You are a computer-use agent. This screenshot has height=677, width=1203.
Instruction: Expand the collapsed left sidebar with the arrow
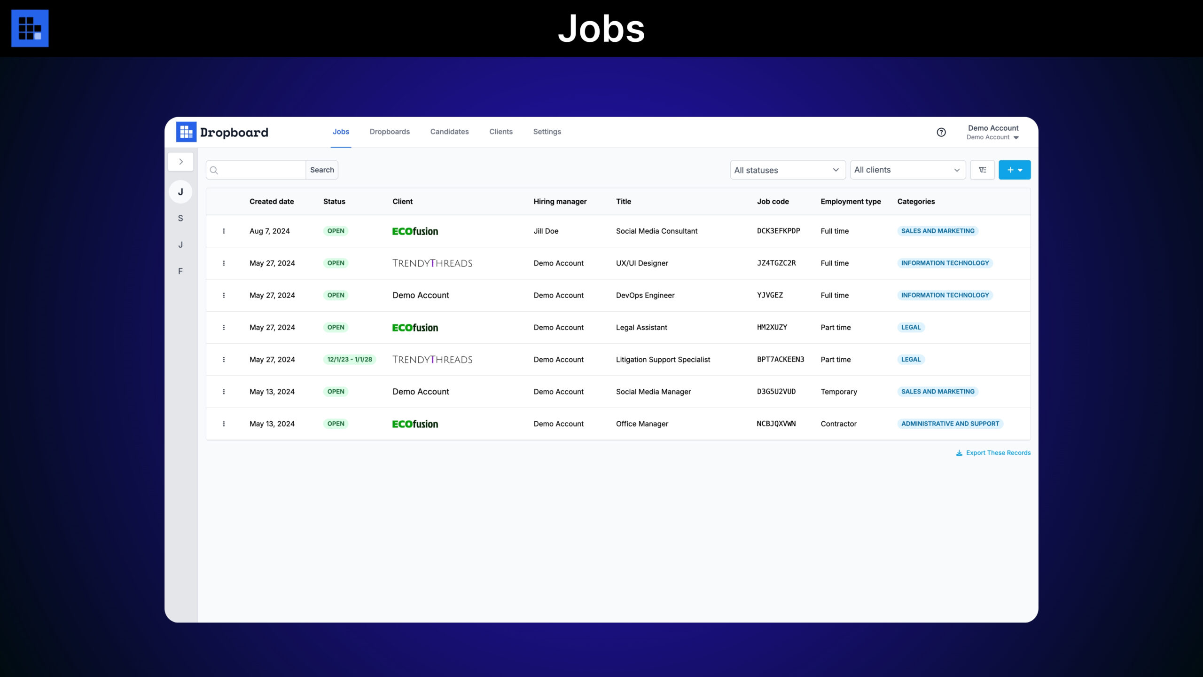[x=180, y=161]
